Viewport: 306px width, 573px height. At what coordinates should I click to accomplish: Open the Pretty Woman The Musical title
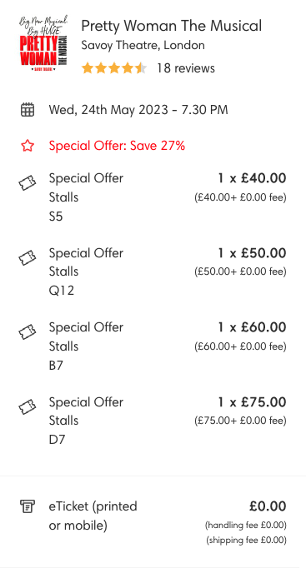(171, 26)
